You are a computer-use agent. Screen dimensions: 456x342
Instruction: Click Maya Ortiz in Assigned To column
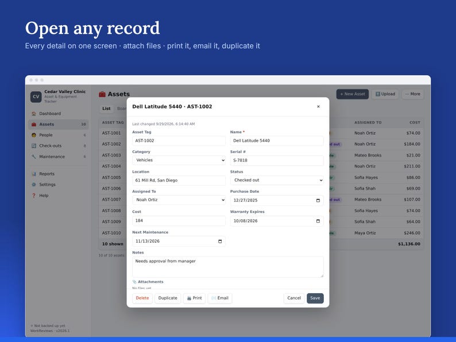[x=365, y=233]
